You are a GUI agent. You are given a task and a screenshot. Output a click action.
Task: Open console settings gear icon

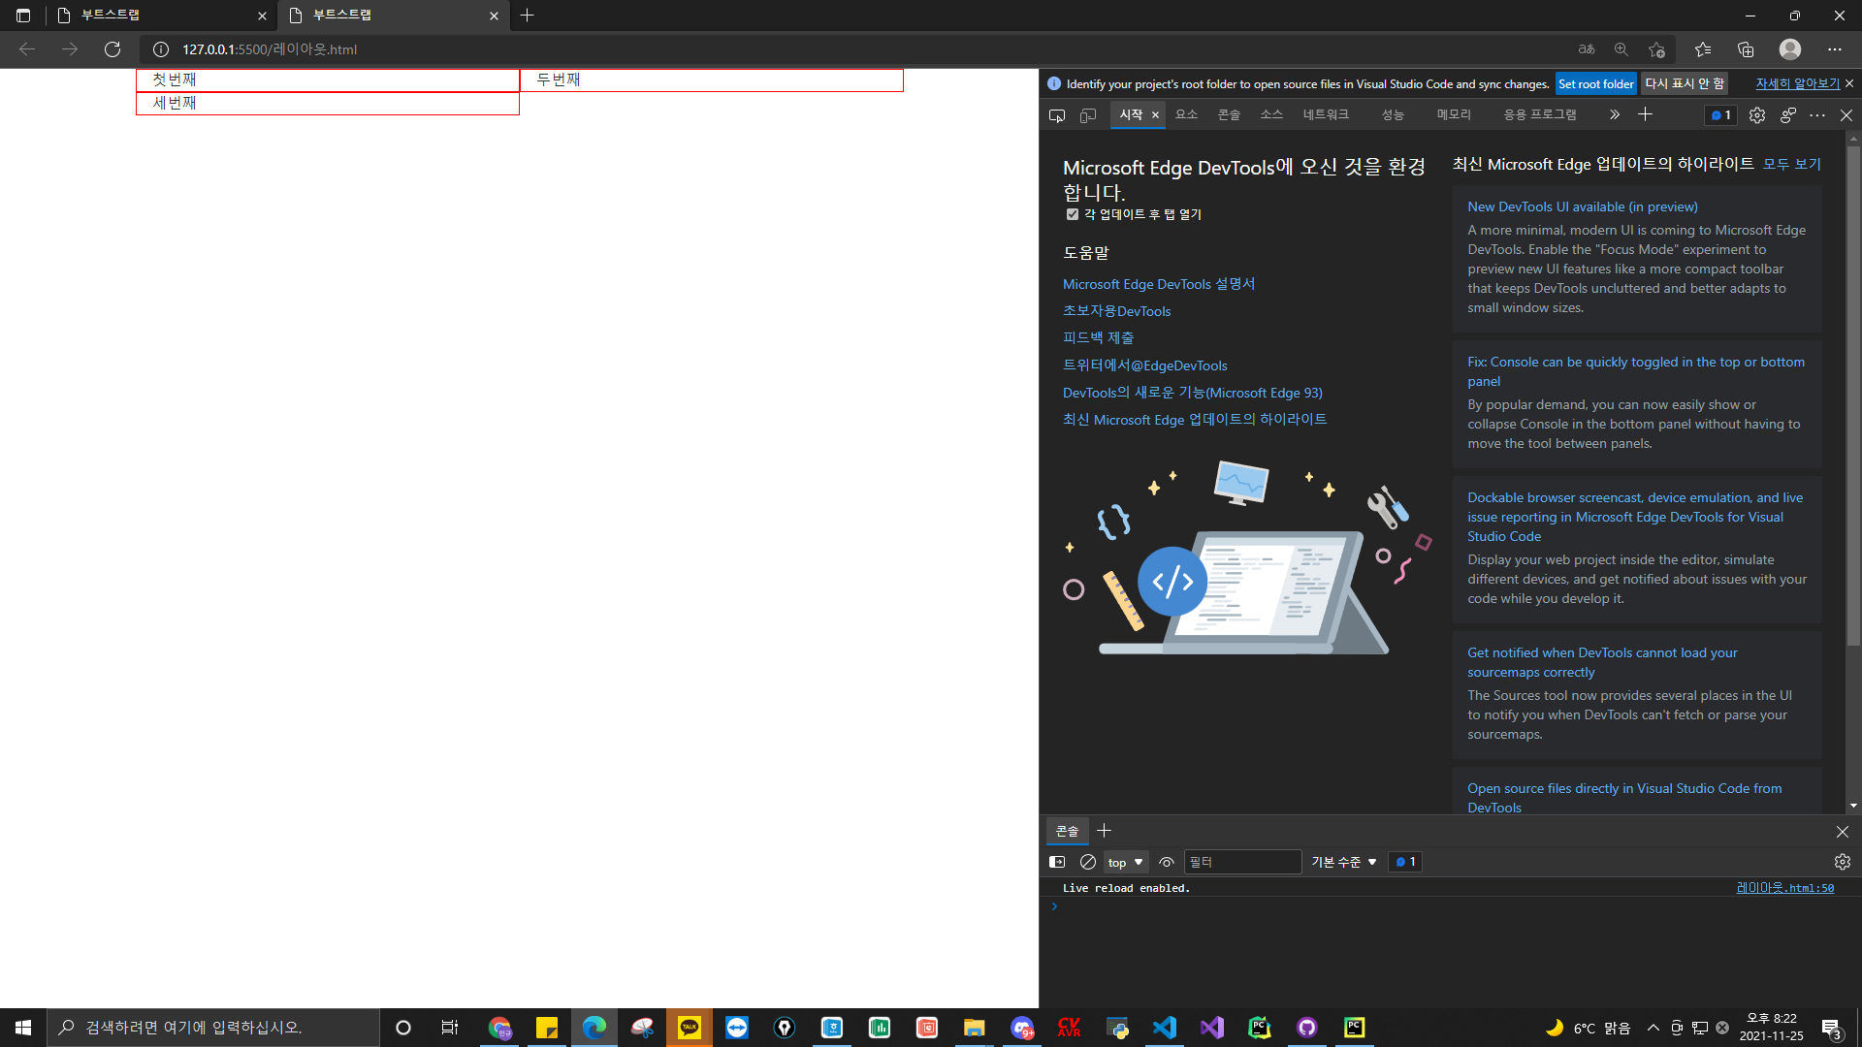coord(1842,862)
